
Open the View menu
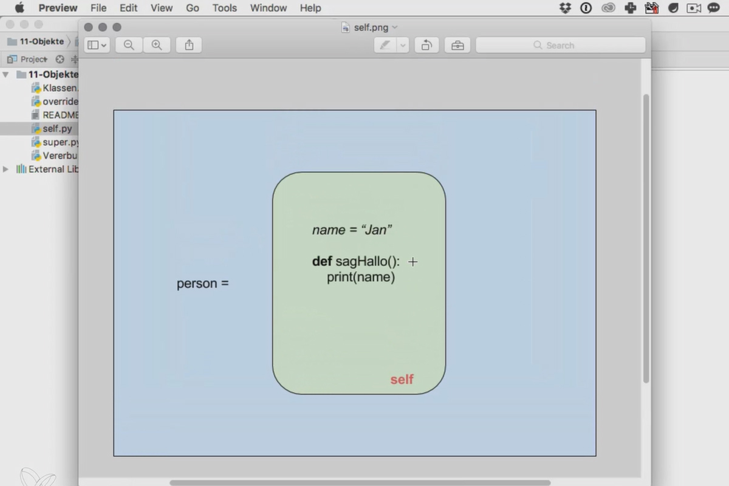[162, 8]
